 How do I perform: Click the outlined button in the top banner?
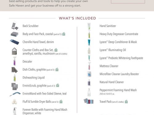click(128, 2)
